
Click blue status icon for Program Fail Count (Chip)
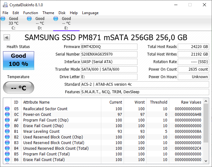tap(7, 120)
